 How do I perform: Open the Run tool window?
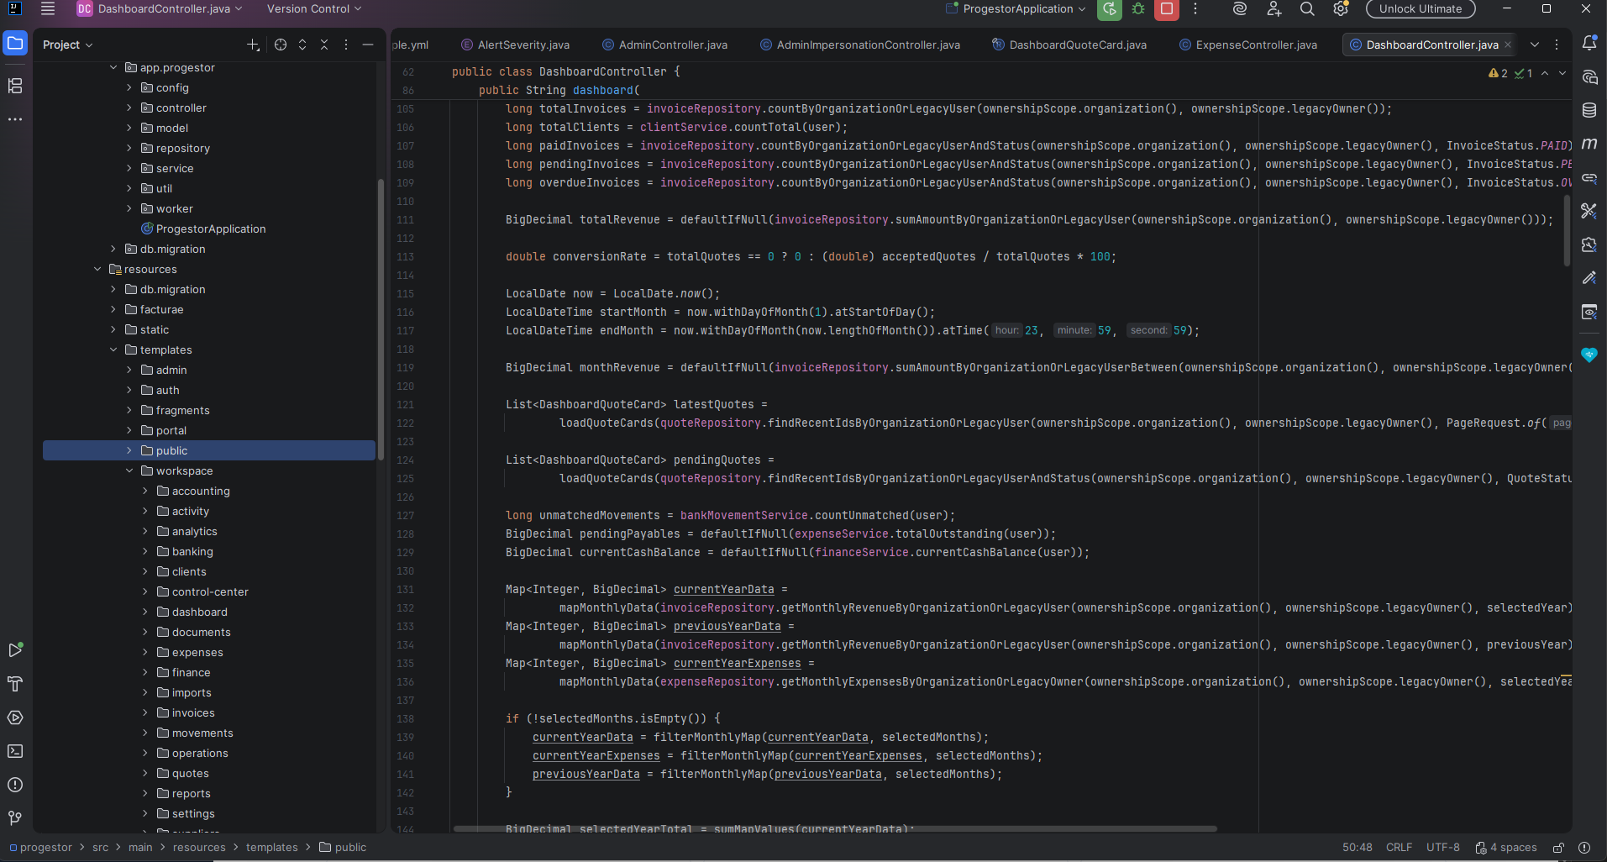(15, 650)
